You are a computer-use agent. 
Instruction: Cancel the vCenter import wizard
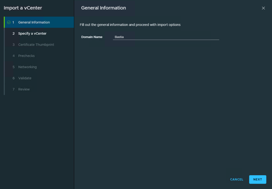[236, 179]
